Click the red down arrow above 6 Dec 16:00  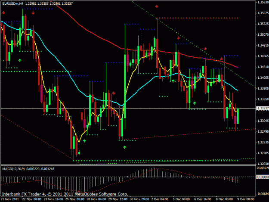[205, 49]
